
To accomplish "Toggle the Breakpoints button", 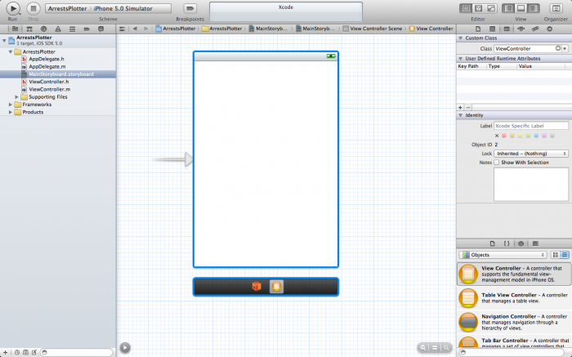I will click(x=190, y=8).
